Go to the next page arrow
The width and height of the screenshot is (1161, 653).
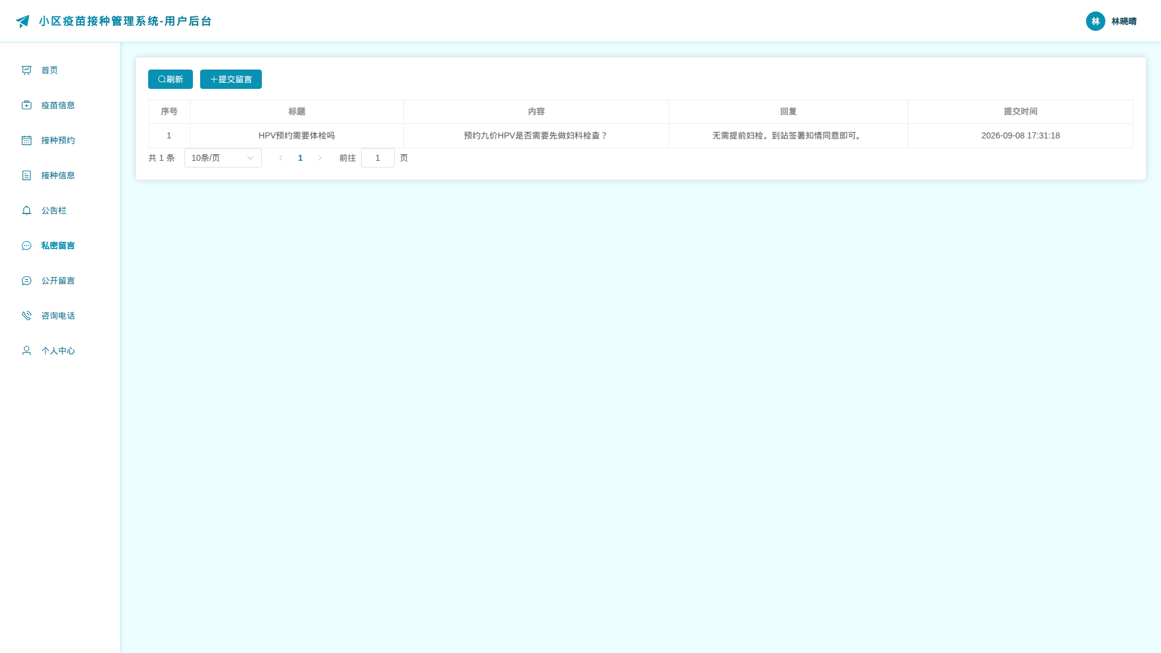(320, 158)
